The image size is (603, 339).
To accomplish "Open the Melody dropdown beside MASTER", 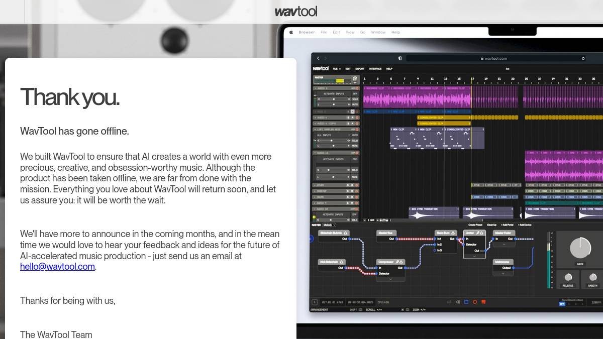I will click(x=330, y=225).
